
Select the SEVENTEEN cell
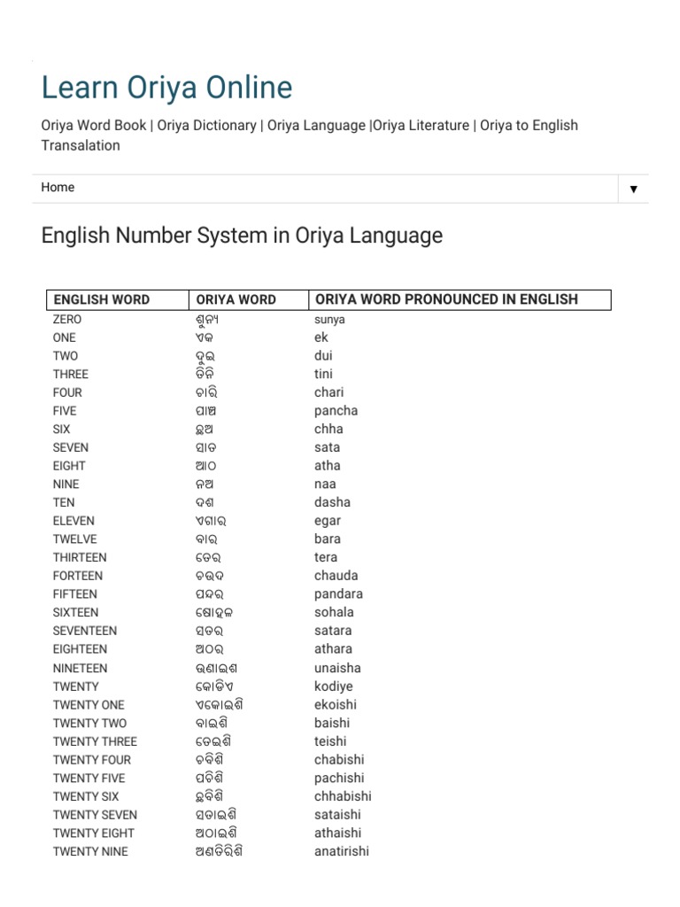tap(85, 631)
